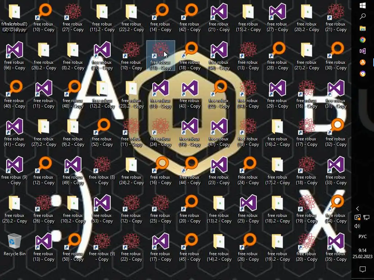Viewport: 374px width, 280px height.
Task: Select the 'free robux (66) - Copy' Visual Studio shortcut
Action: (x=15, y=56)
